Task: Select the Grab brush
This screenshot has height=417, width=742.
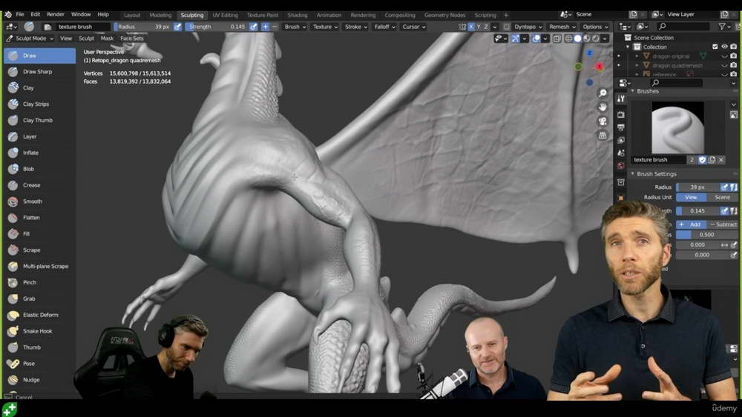Action: 40,298
